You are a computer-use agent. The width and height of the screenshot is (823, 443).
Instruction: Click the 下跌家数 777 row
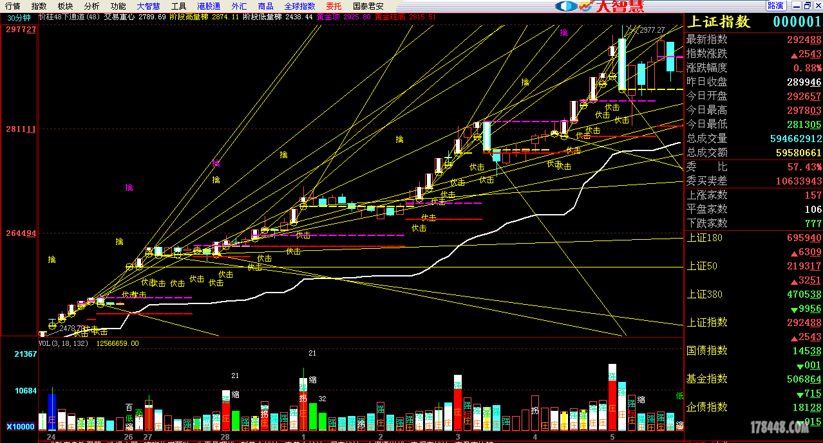754,223
